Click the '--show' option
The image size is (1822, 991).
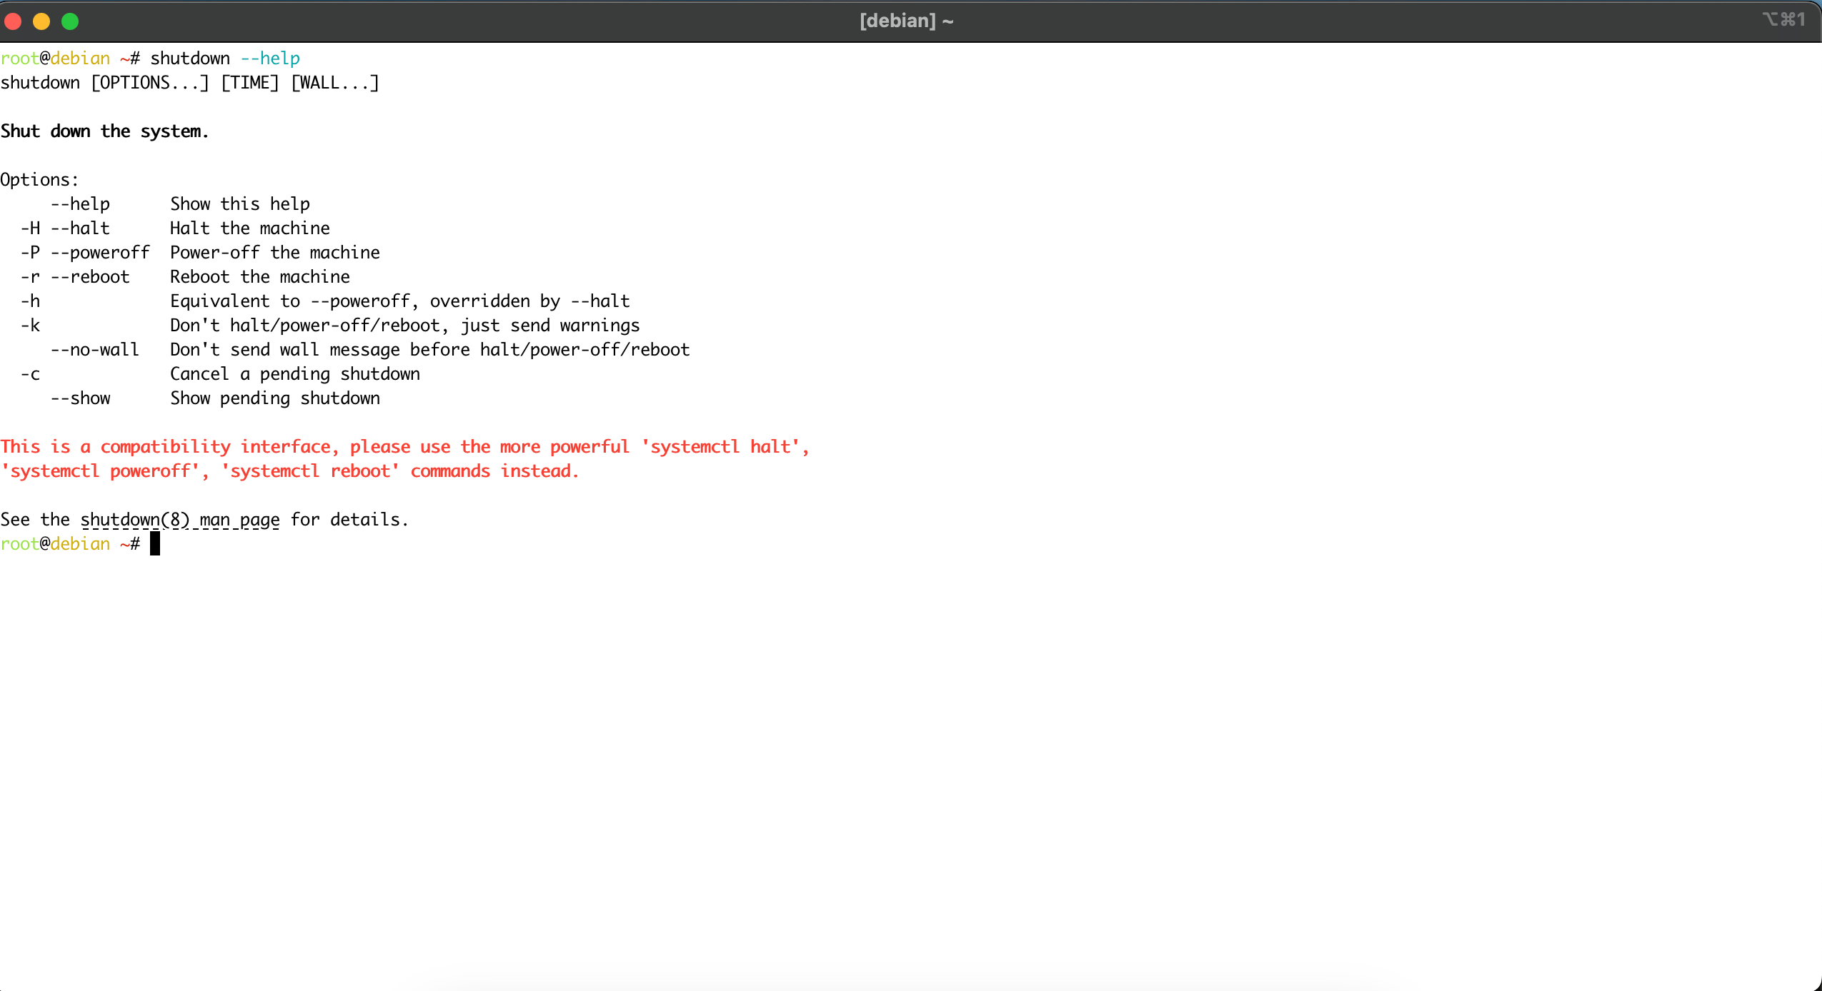80,398
